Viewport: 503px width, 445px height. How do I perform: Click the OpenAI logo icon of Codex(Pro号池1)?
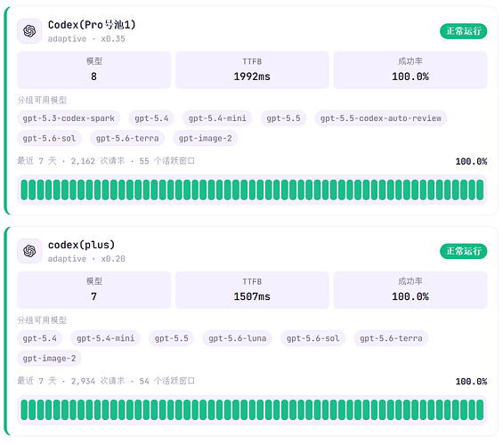click(29, 31)
